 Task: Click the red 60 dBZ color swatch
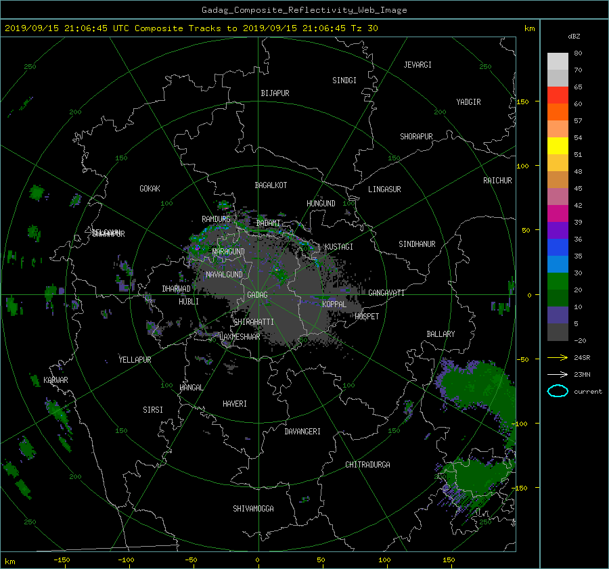click(x=558, y=95)
